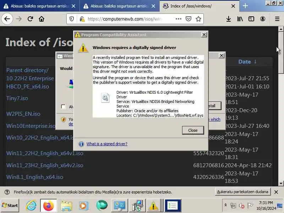Open the Firefox account icon
This screenshot has height=213, width=284.
coord(263,19)
